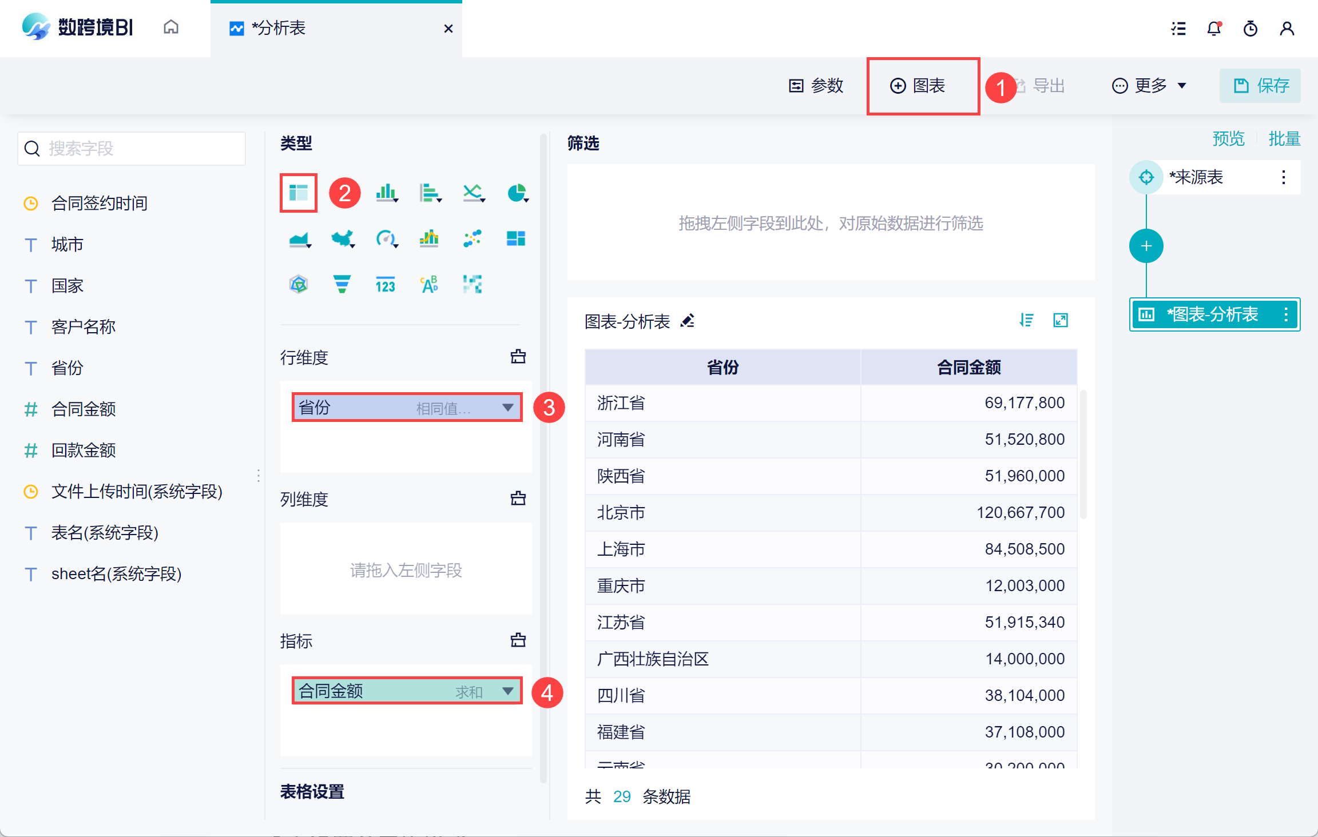This screenshot has height=837, width=1318.
Task: Select the radar chart type icon
Action: point(299,284)
